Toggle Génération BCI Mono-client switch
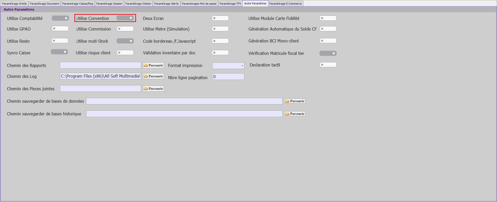The image size is (497, 202). [328, 41]
